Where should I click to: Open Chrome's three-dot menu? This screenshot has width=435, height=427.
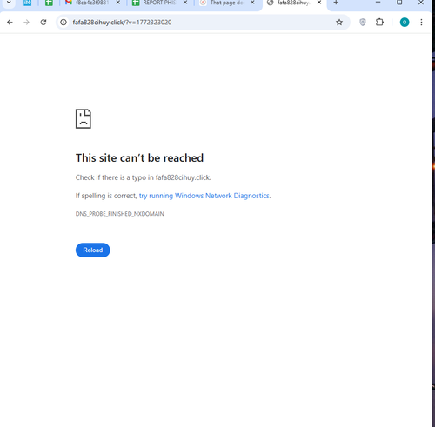tap(421, 23)
